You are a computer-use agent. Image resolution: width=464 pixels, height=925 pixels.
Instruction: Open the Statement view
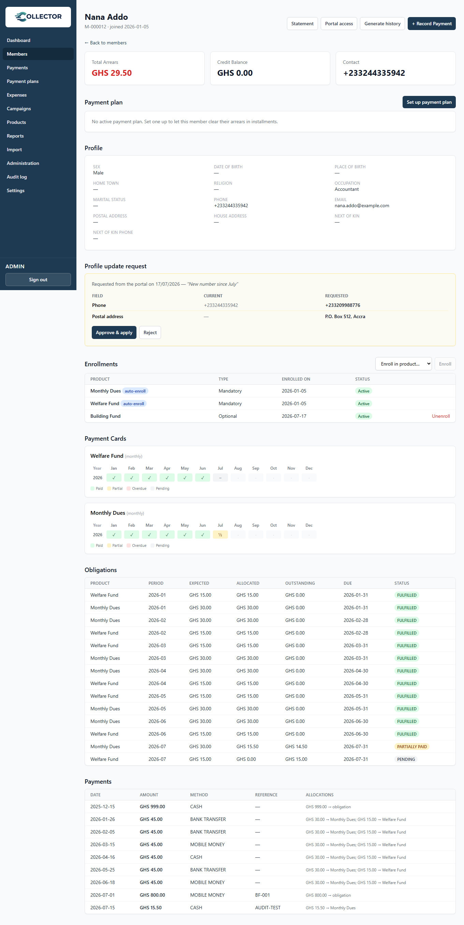coord(302,24)
